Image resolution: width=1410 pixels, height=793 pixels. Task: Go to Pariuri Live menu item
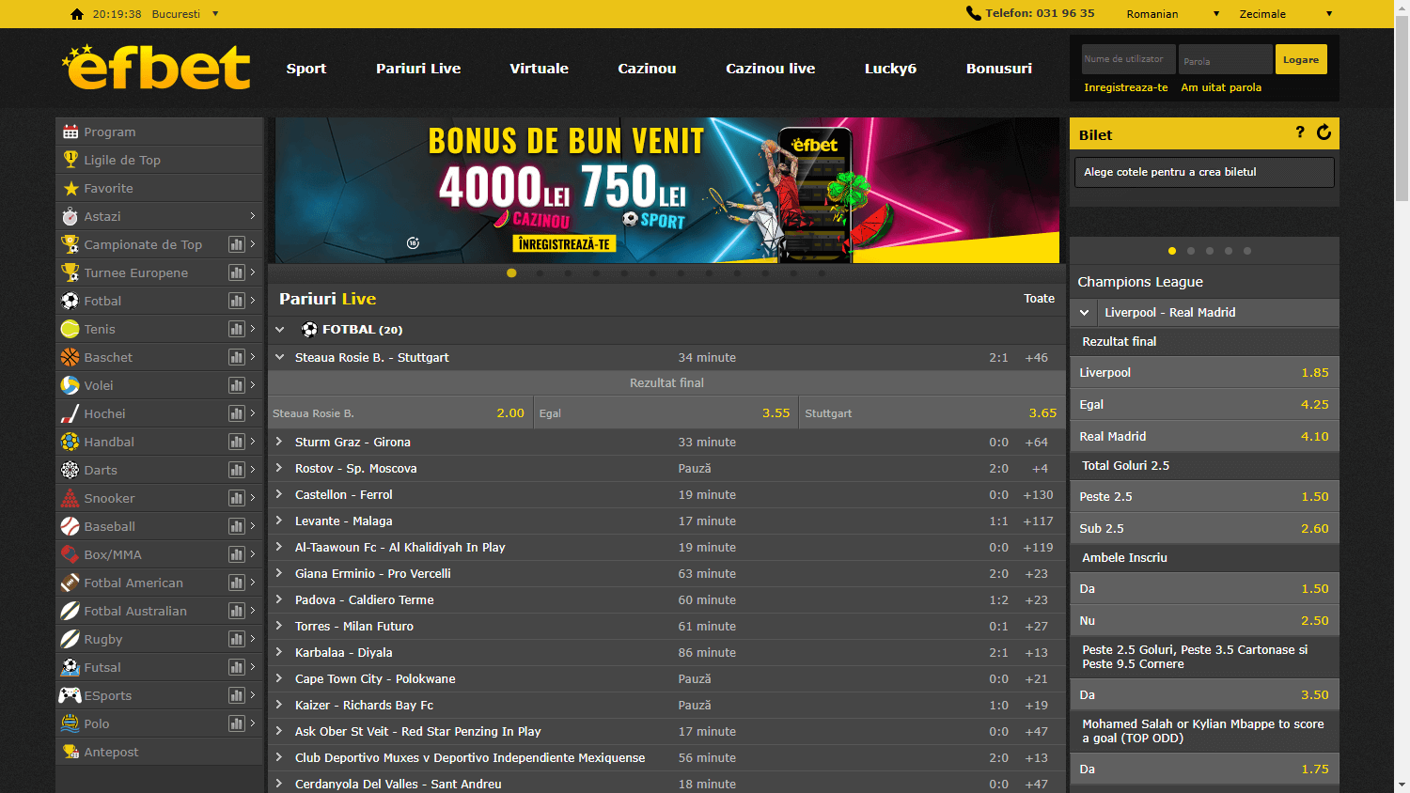click(418, 69)
